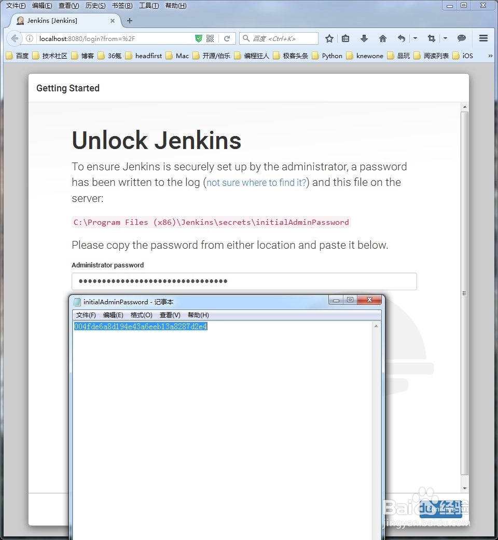This screenshot has height=540, width=498.
Task: Open the knewone bookmark folder
Action: pyautogui.click(x=365, y=56)
